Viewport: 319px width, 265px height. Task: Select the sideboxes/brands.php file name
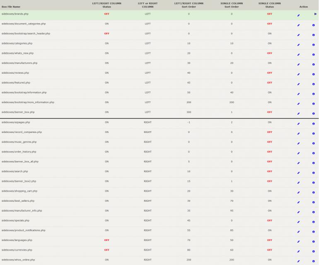point(15,14)
